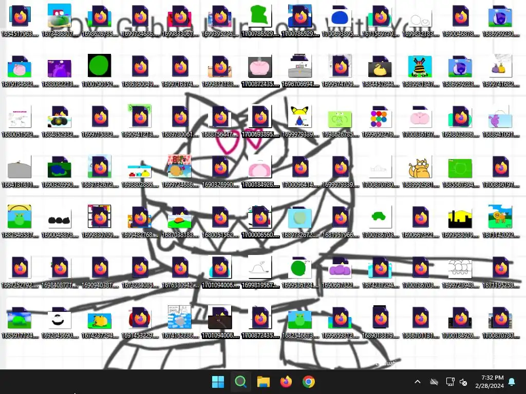Select the file 1688756447 icon
Screen dimensions: 526x394
220,116
